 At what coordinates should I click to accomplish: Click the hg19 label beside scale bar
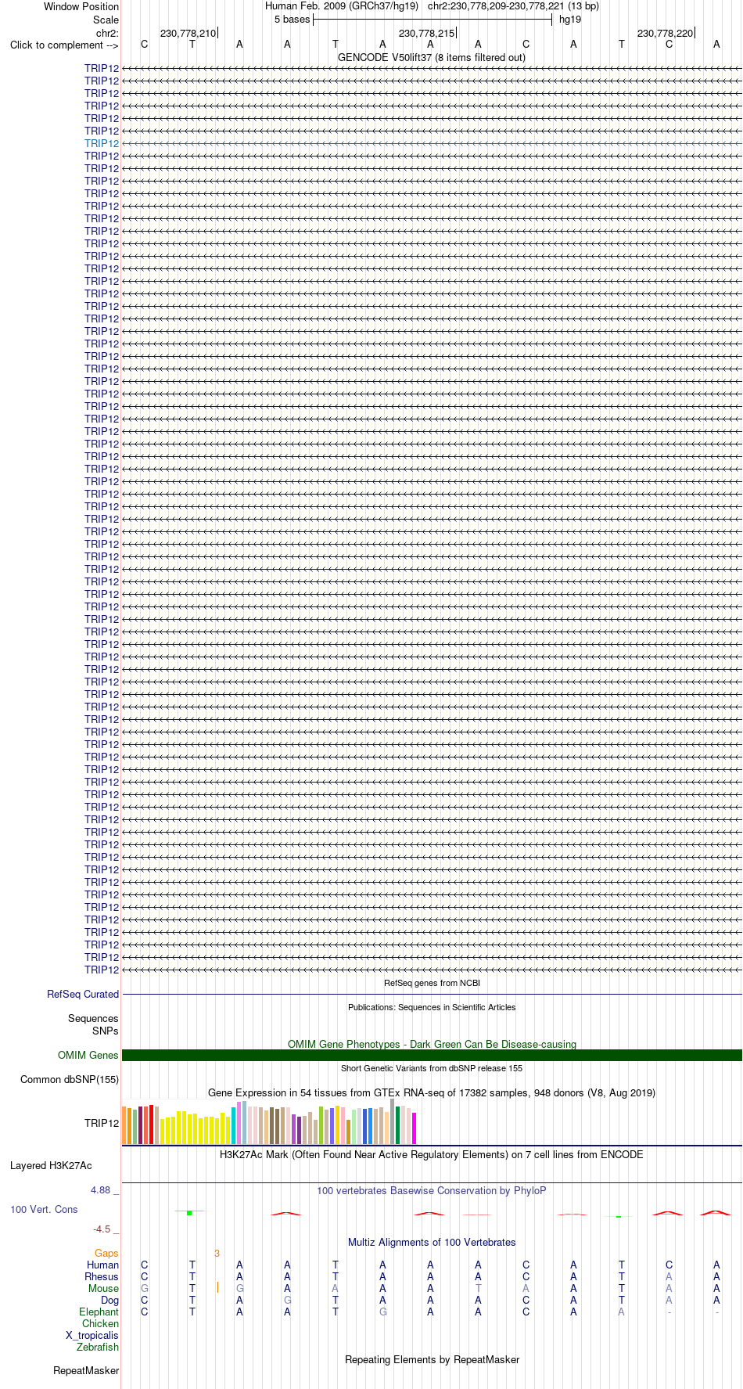click(570, 20)
